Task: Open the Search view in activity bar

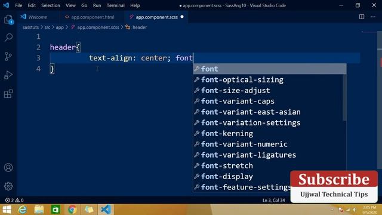Action: (x=8, y=38)
